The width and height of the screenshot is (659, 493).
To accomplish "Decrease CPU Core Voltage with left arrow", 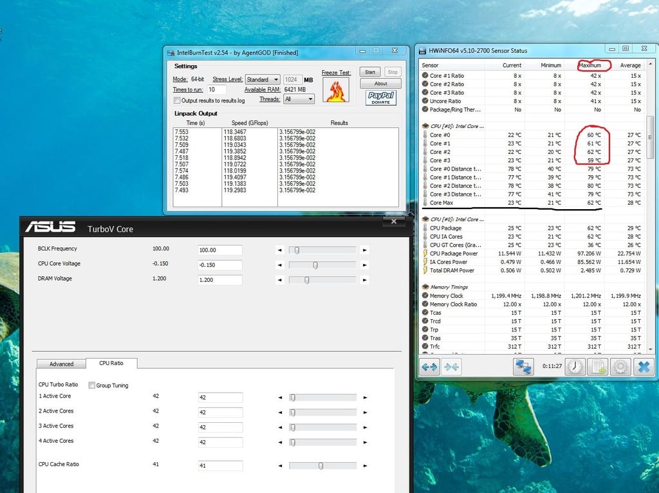I will (x=280, y=265).
